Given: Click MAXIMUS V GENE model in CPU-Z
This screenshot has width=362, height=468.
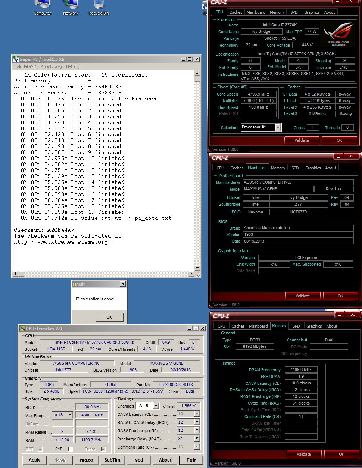Looking at the screenshot, I should point(278,189).
